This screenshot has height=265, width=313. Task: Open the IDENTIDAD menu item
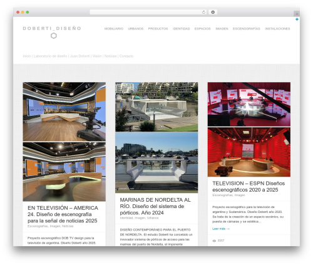click(181, 29)
